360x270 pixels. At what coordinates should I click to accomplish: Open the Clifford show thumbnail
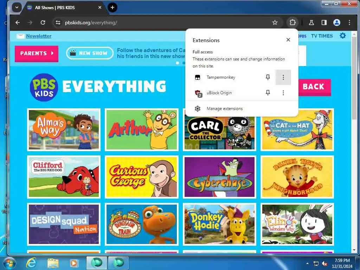click(64, 177)
